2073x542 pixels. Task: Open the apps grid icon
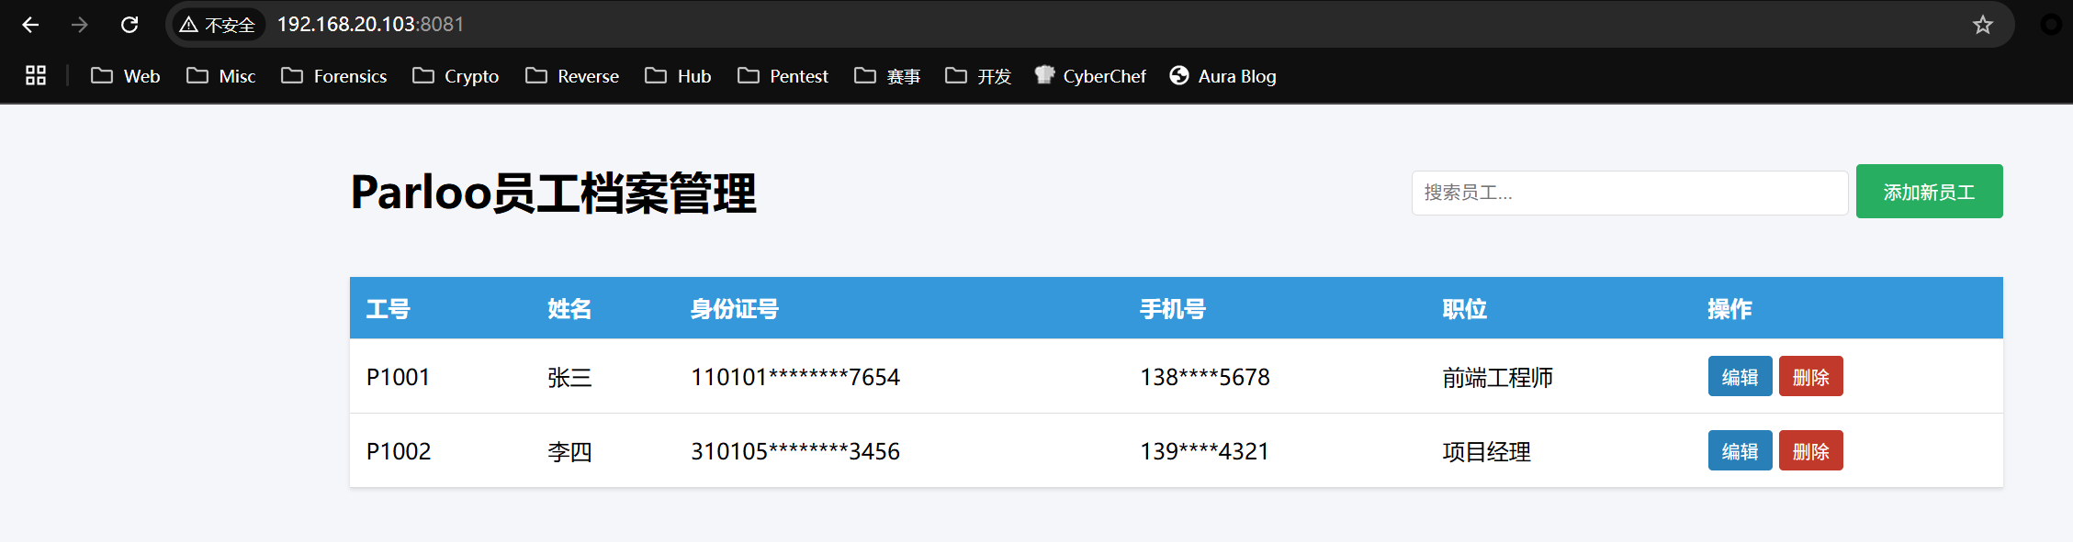tap(36, 76)
